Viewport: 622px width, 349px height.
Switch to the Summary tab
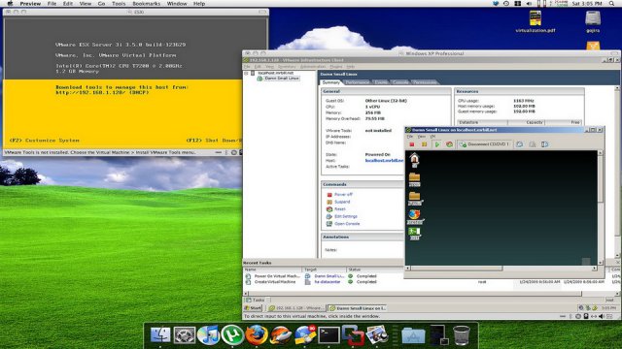(x=330, y=82)
